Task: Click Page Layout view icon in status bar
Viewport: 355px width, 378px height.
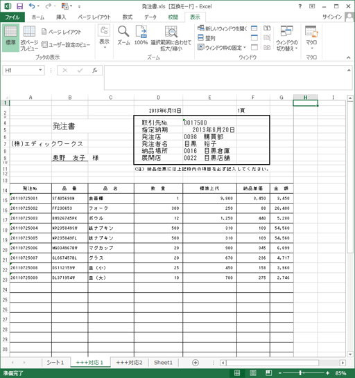Action: 253,373
